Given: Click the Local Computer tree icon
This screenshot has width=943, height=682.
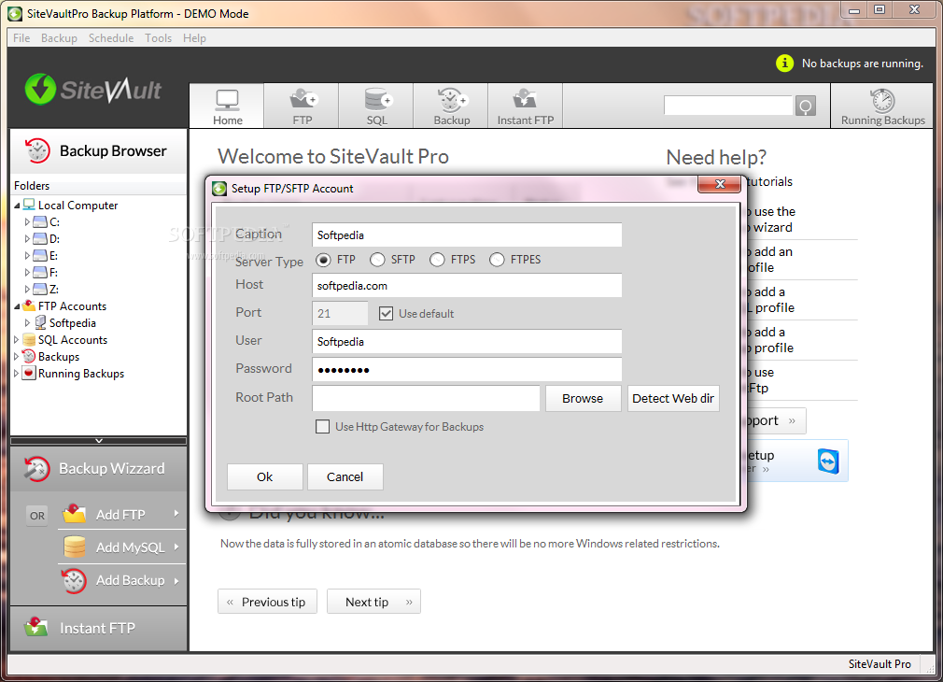Looking at the screenshot, I should click(x=29, y=205).
